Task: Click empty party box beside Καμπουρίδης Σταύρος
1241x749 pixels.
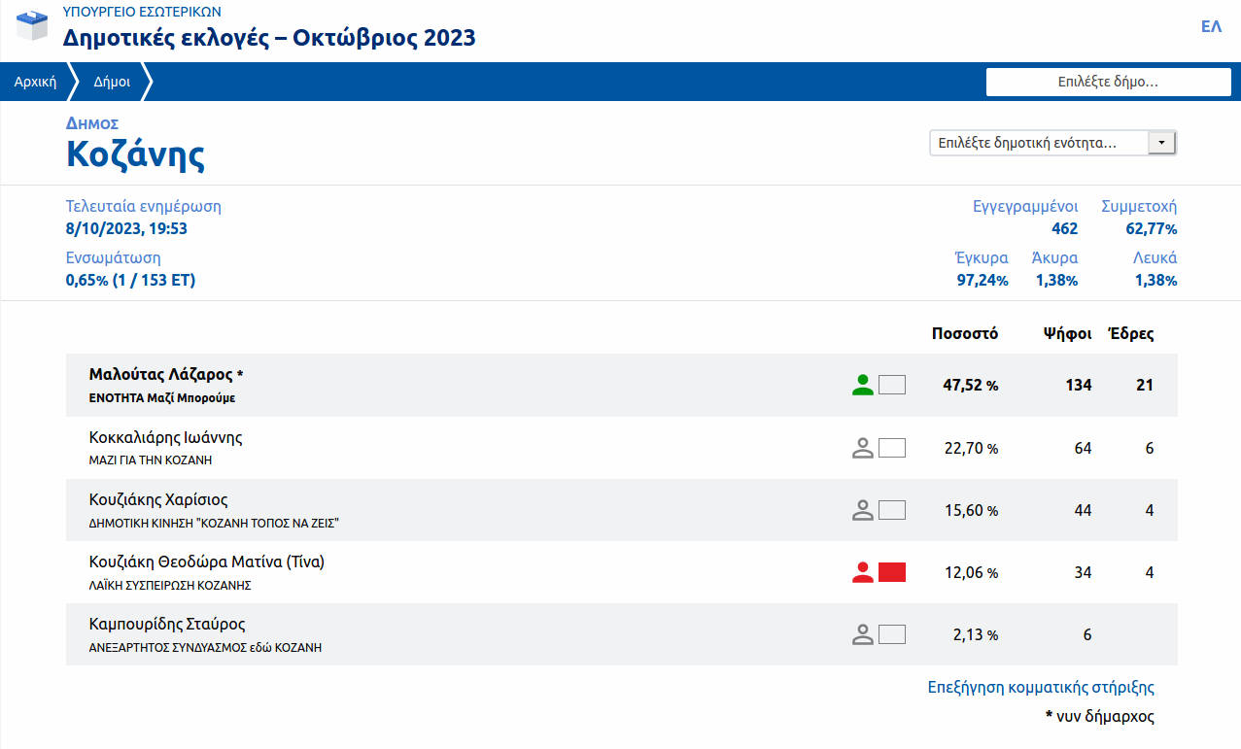Action: coord(891,634)
